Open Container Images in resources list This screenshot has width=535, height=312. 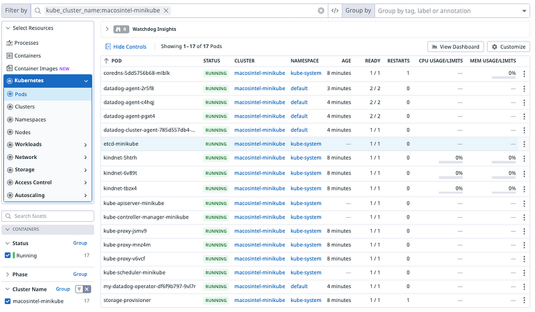point(37,68)
